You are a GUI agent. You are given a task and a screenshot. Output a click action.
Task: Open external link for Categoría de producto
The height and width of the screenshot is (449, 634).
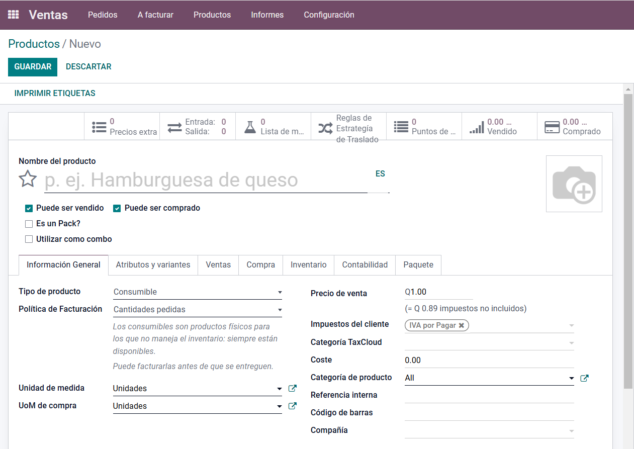(584, 378)
